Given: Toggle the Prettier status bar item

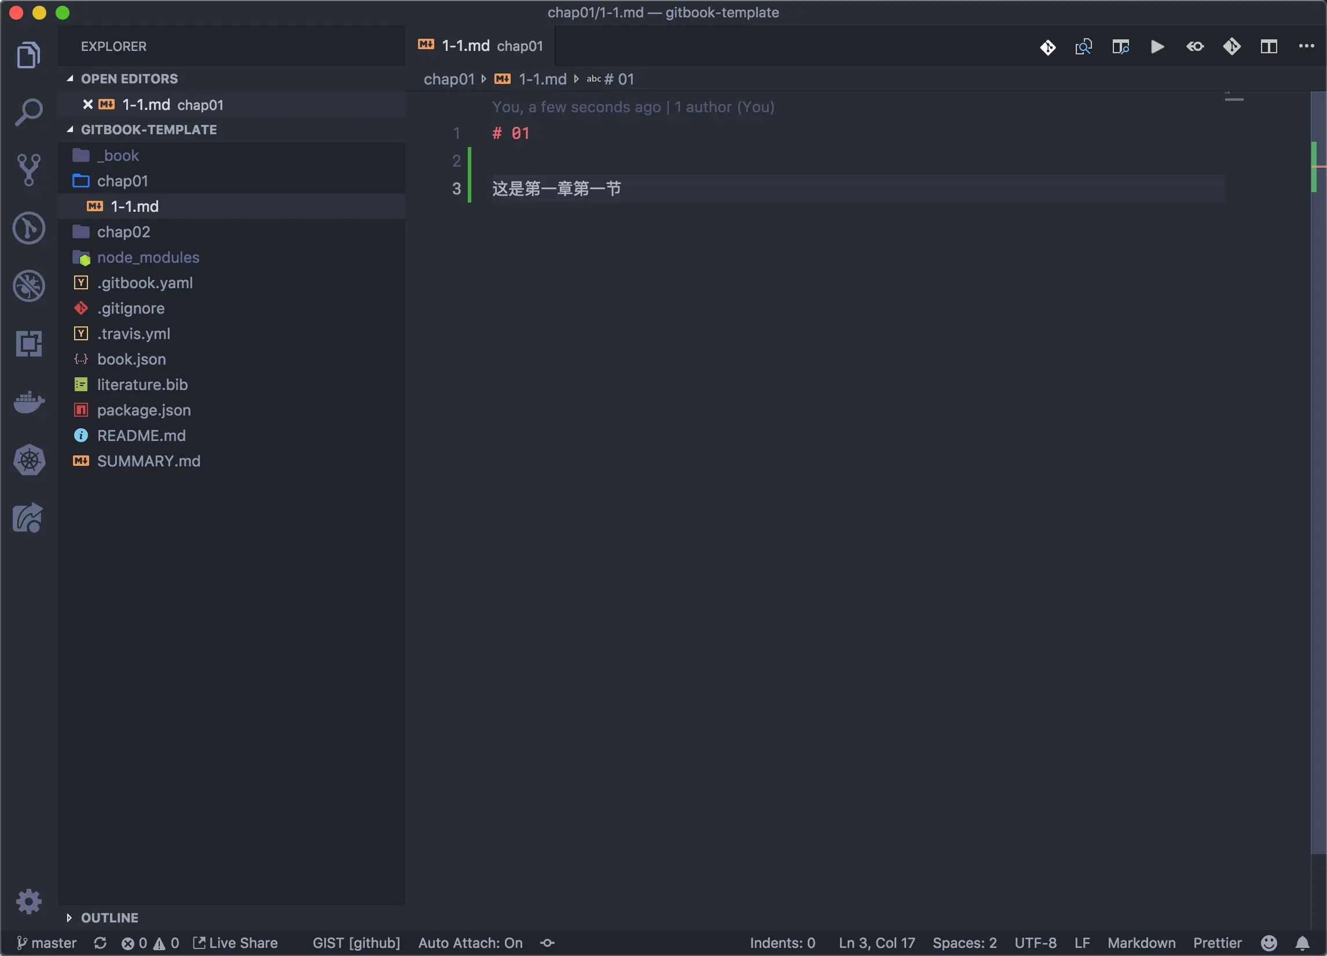Looking at the screenshot, I should (x=1217, y=943).
